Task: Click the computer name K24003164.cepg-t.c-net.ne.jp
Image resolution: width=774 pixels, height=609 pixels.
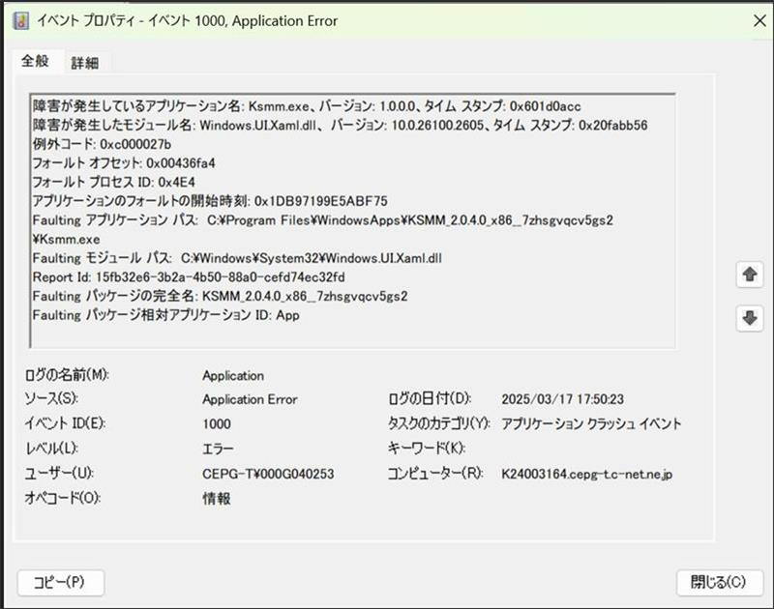Action: pyautogui.click(x=587, y=475)
